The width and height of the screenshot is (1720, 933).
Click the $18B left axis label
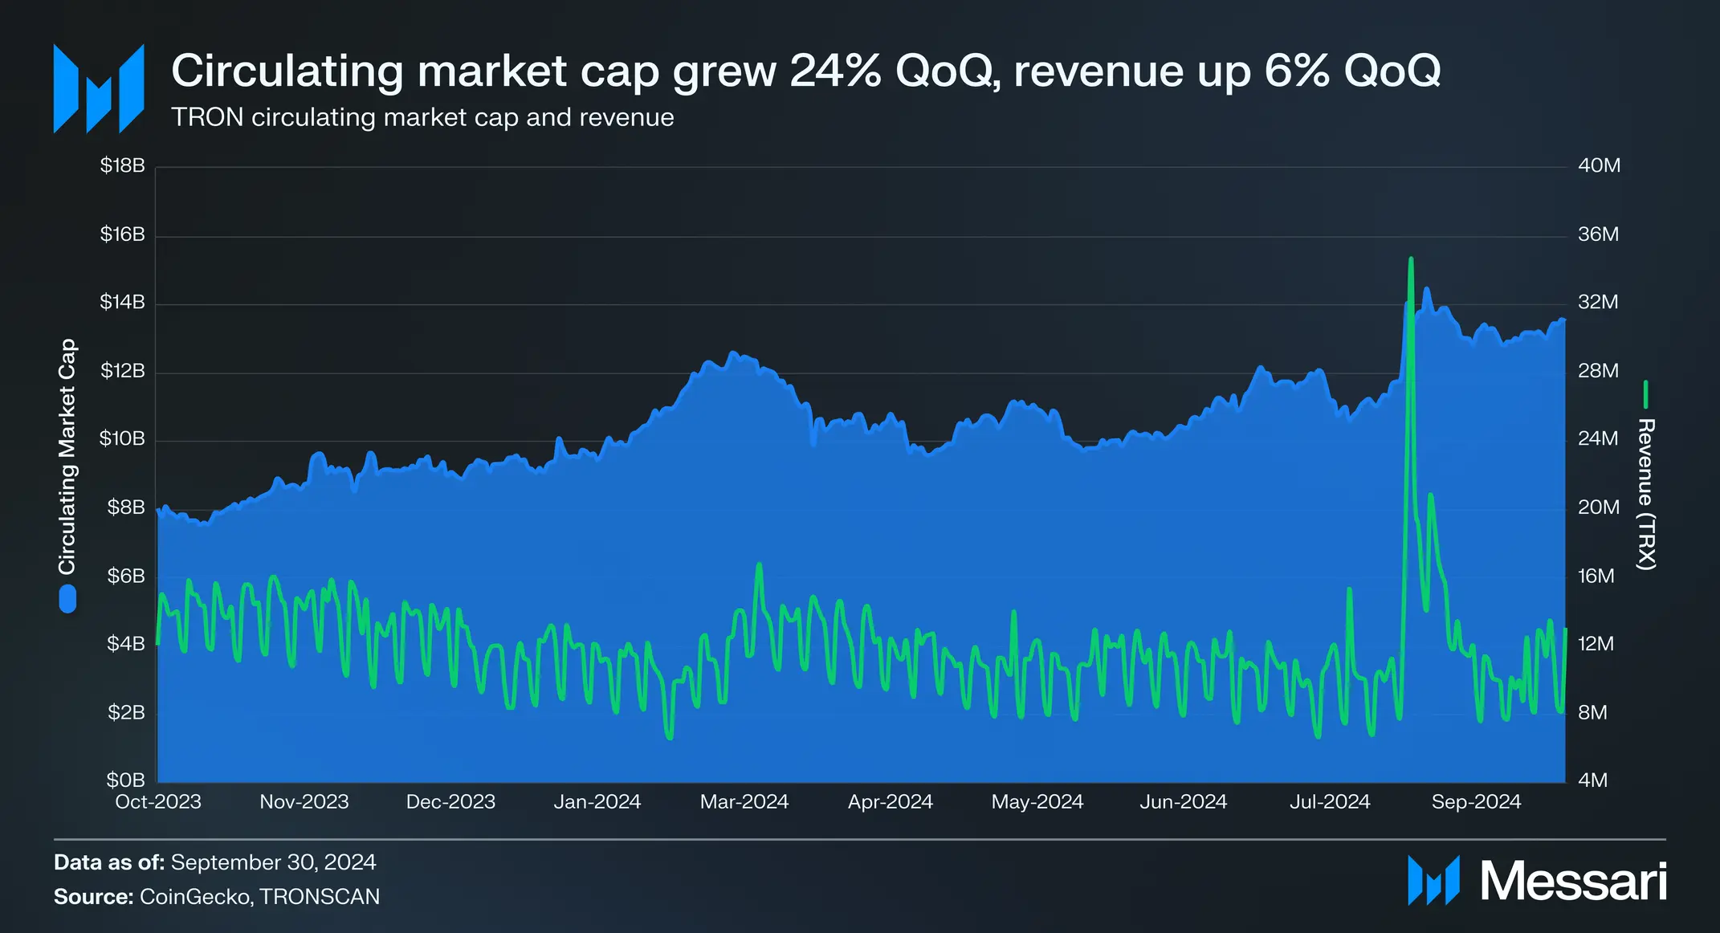pos(123,165)
